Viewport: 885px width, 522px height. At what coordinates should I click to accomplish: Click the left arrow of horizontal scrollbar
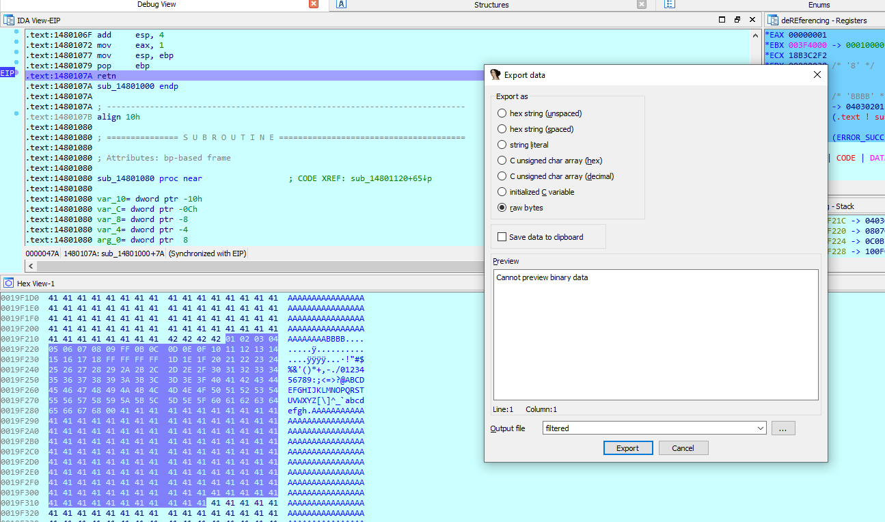(30, 266)
